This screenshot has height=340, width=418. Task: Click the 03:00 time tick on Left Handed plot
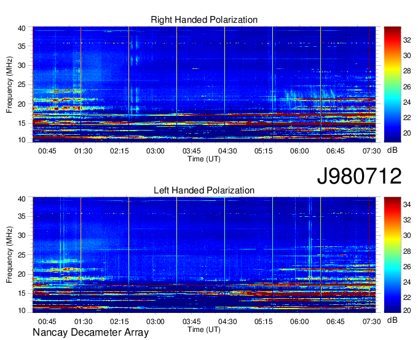pos(156,322)
